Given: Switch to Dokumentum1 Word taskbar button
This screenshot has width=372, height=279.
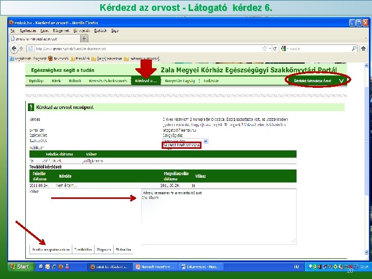Looking at the screenshot, I should [200, 267].
